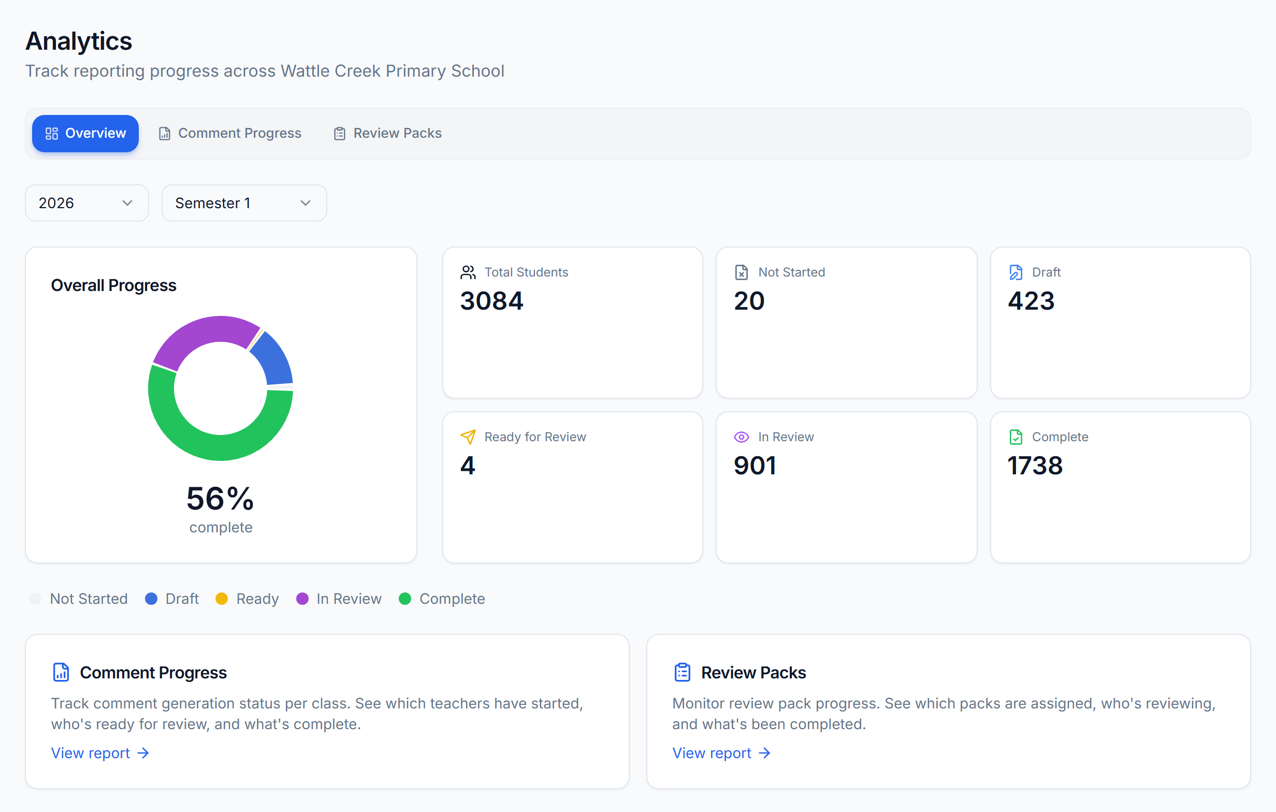Click the Review Packs card heading
The height and width of the screenshot is (812, 1276).
click(x=753, y=673)
